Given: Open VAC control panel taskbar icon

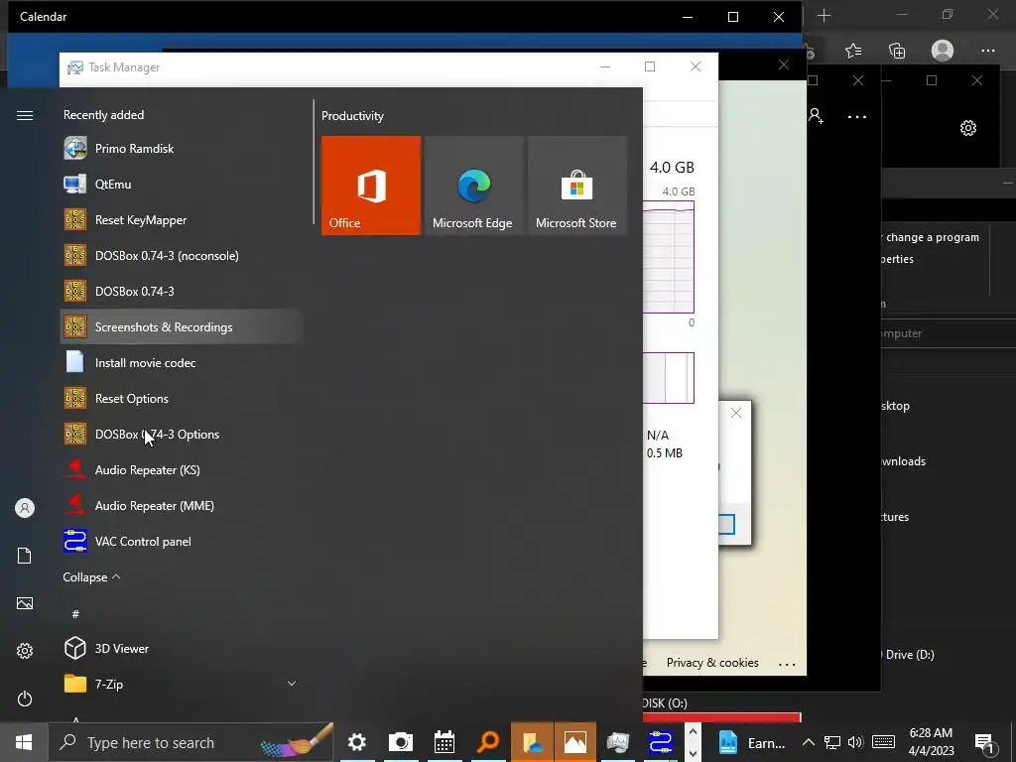Looking at the screenshot, I should pyautogui.click(x=662, y=742).
